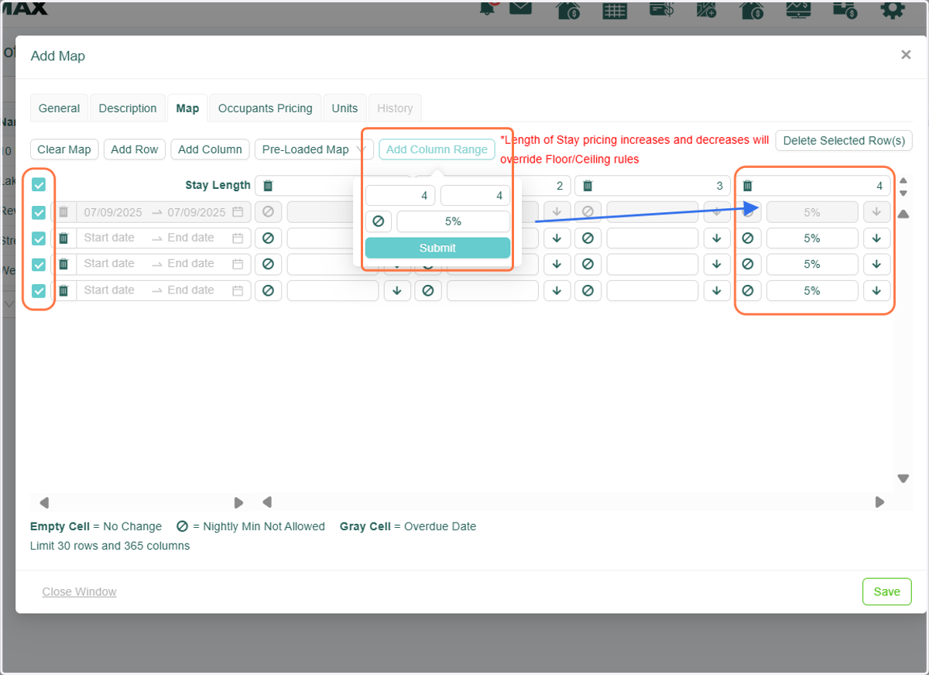The width and height of the screenshot is (929, 675).
Task: Delete stay length column 3 via trash icon
Action: [588, 186]
